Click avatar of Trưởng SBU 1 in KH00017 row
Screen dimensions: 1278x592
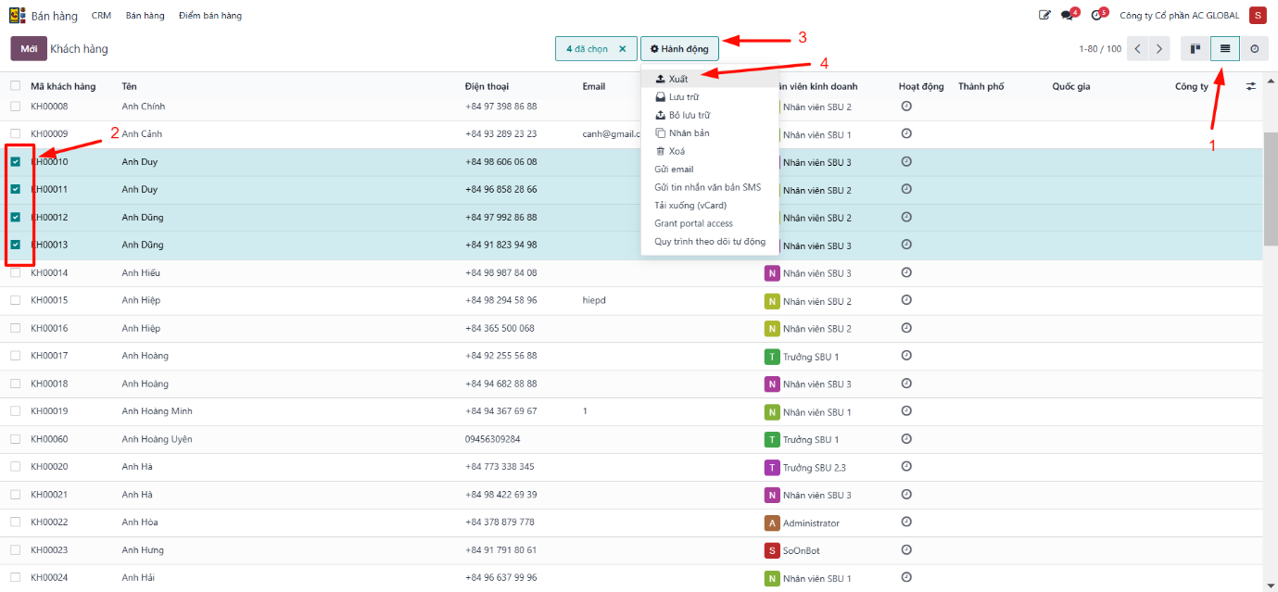[x=772, y=357]
